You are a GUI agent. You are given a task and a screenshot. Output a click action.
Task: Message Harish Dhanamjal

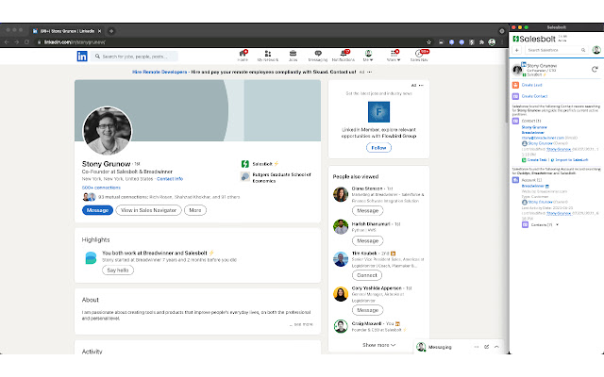[367, 241]
